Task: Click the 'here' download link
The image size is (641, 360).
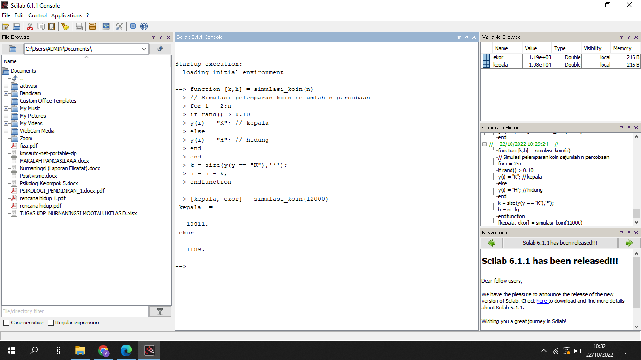Action: pyautogui.click(x=542, y=301)
